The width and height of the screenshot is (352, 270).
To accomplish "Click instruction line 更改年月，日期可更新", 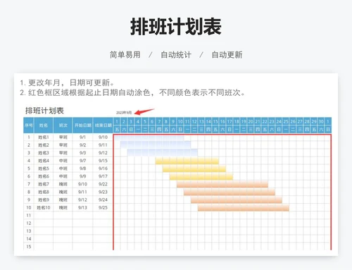I will pyautogui.click(x=67, y=82).
